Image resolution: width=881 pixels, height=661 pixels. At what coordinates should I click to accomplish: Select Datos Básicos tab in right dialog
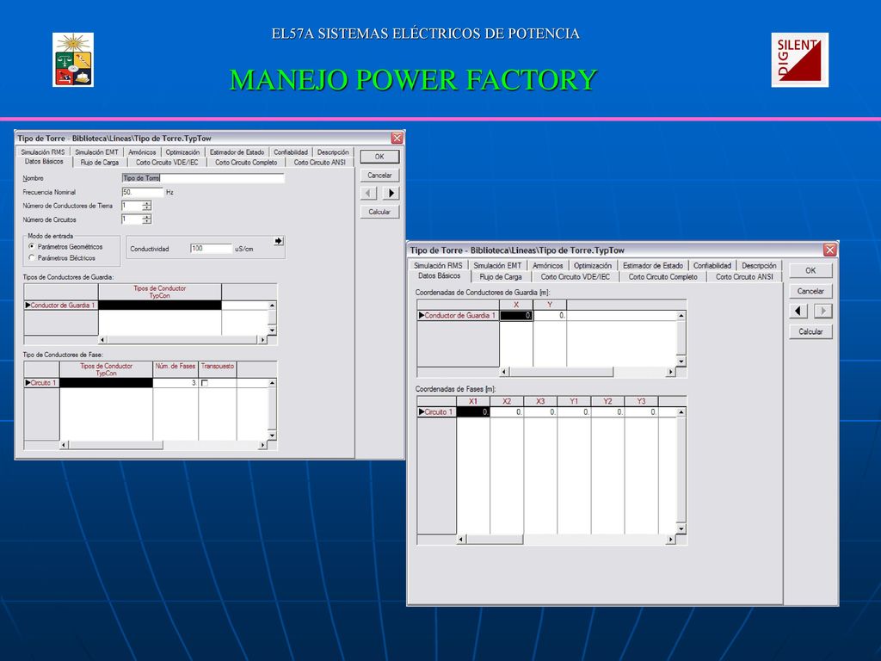click(440, 275)
